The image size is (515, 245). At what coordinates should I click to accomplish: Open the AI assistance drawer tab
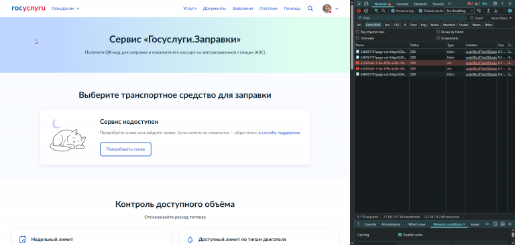pyautogui.click(x=391, y=224)
